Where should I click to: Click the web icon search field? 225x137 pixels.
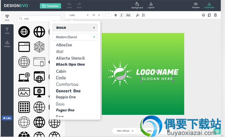click(x=39, y=19)
